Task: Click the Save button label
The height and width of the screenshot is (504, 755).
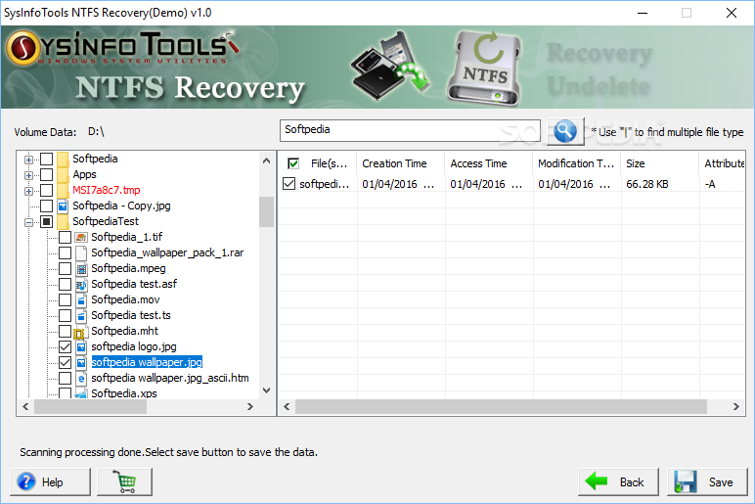Action: [x=721, y=482]
